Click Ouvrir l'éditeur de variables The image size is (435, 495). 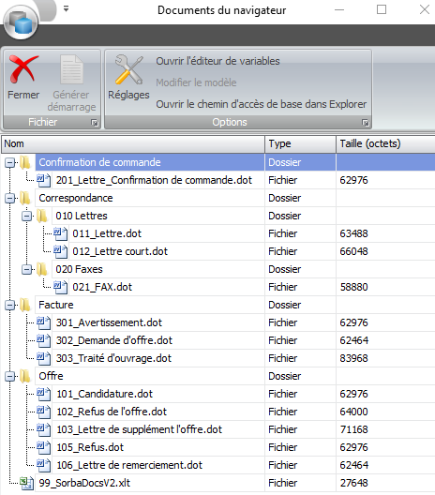(217, 61)
